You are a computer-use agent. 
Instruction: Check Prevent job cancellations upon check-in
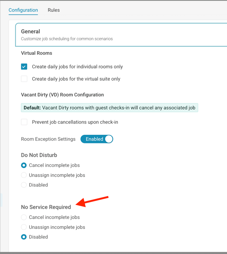click(24, 122)
